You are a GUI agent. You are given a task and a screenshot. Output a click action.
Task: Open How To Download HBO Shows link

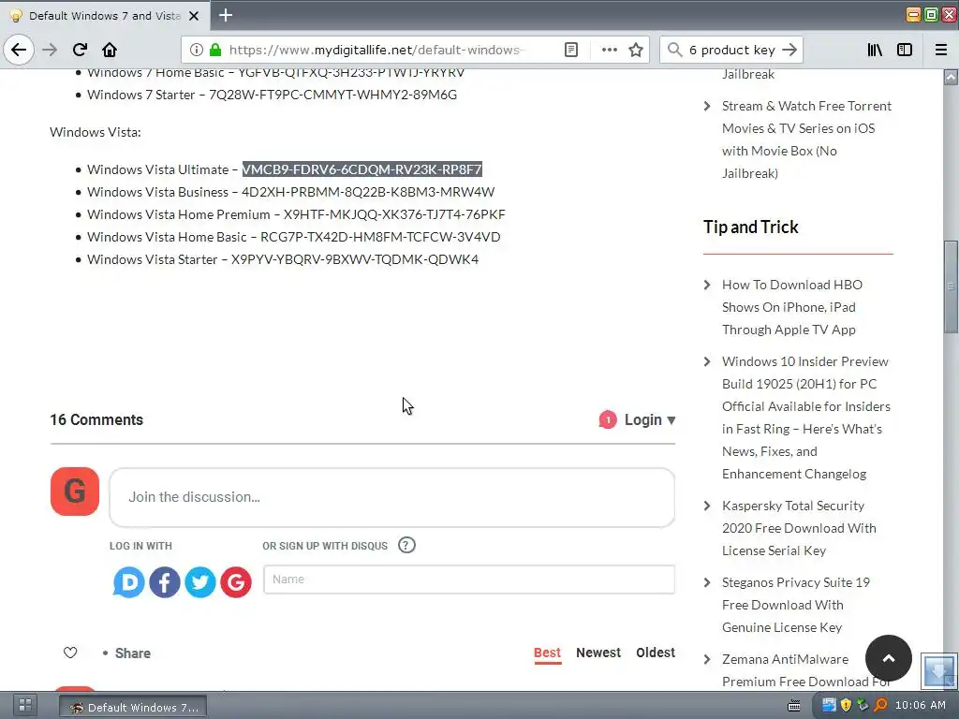pos(792,307)
